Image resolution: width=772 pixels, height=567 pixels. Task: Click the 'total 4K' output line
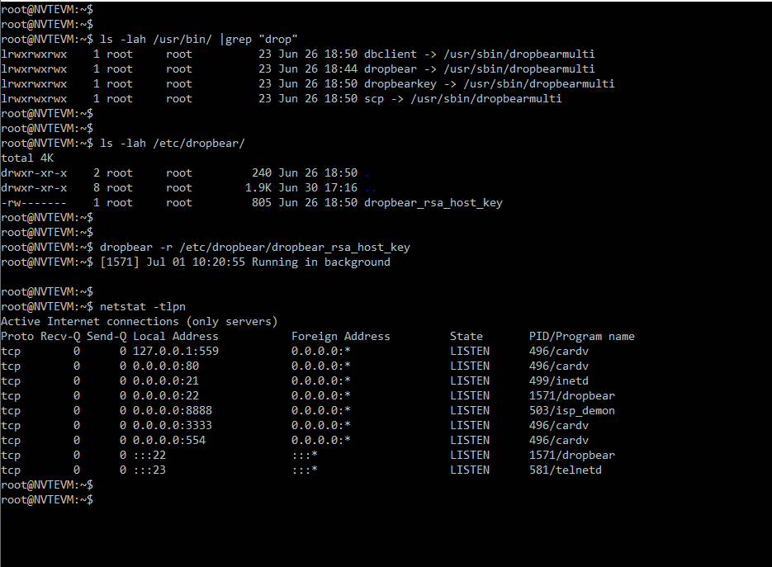tap(29, 158)
